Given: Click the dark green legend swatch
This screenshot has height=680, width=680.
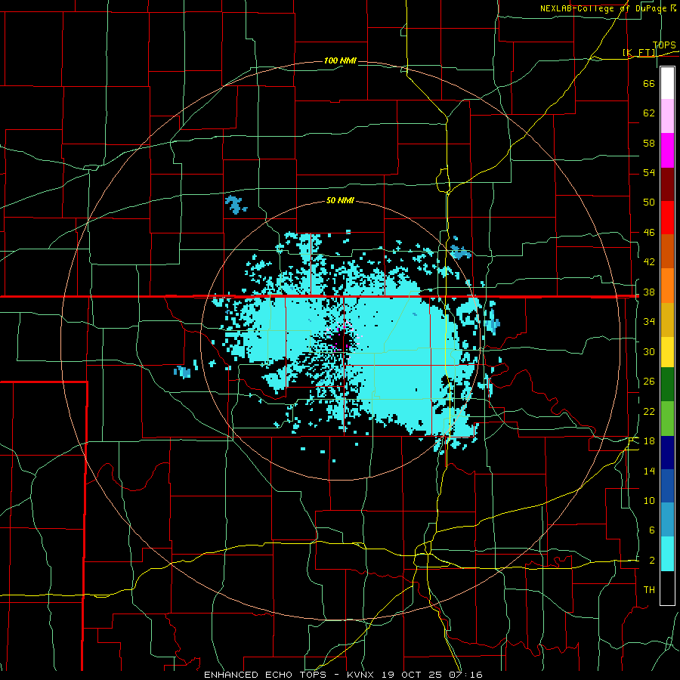Looking at the screenshot, I should point(667,385).
